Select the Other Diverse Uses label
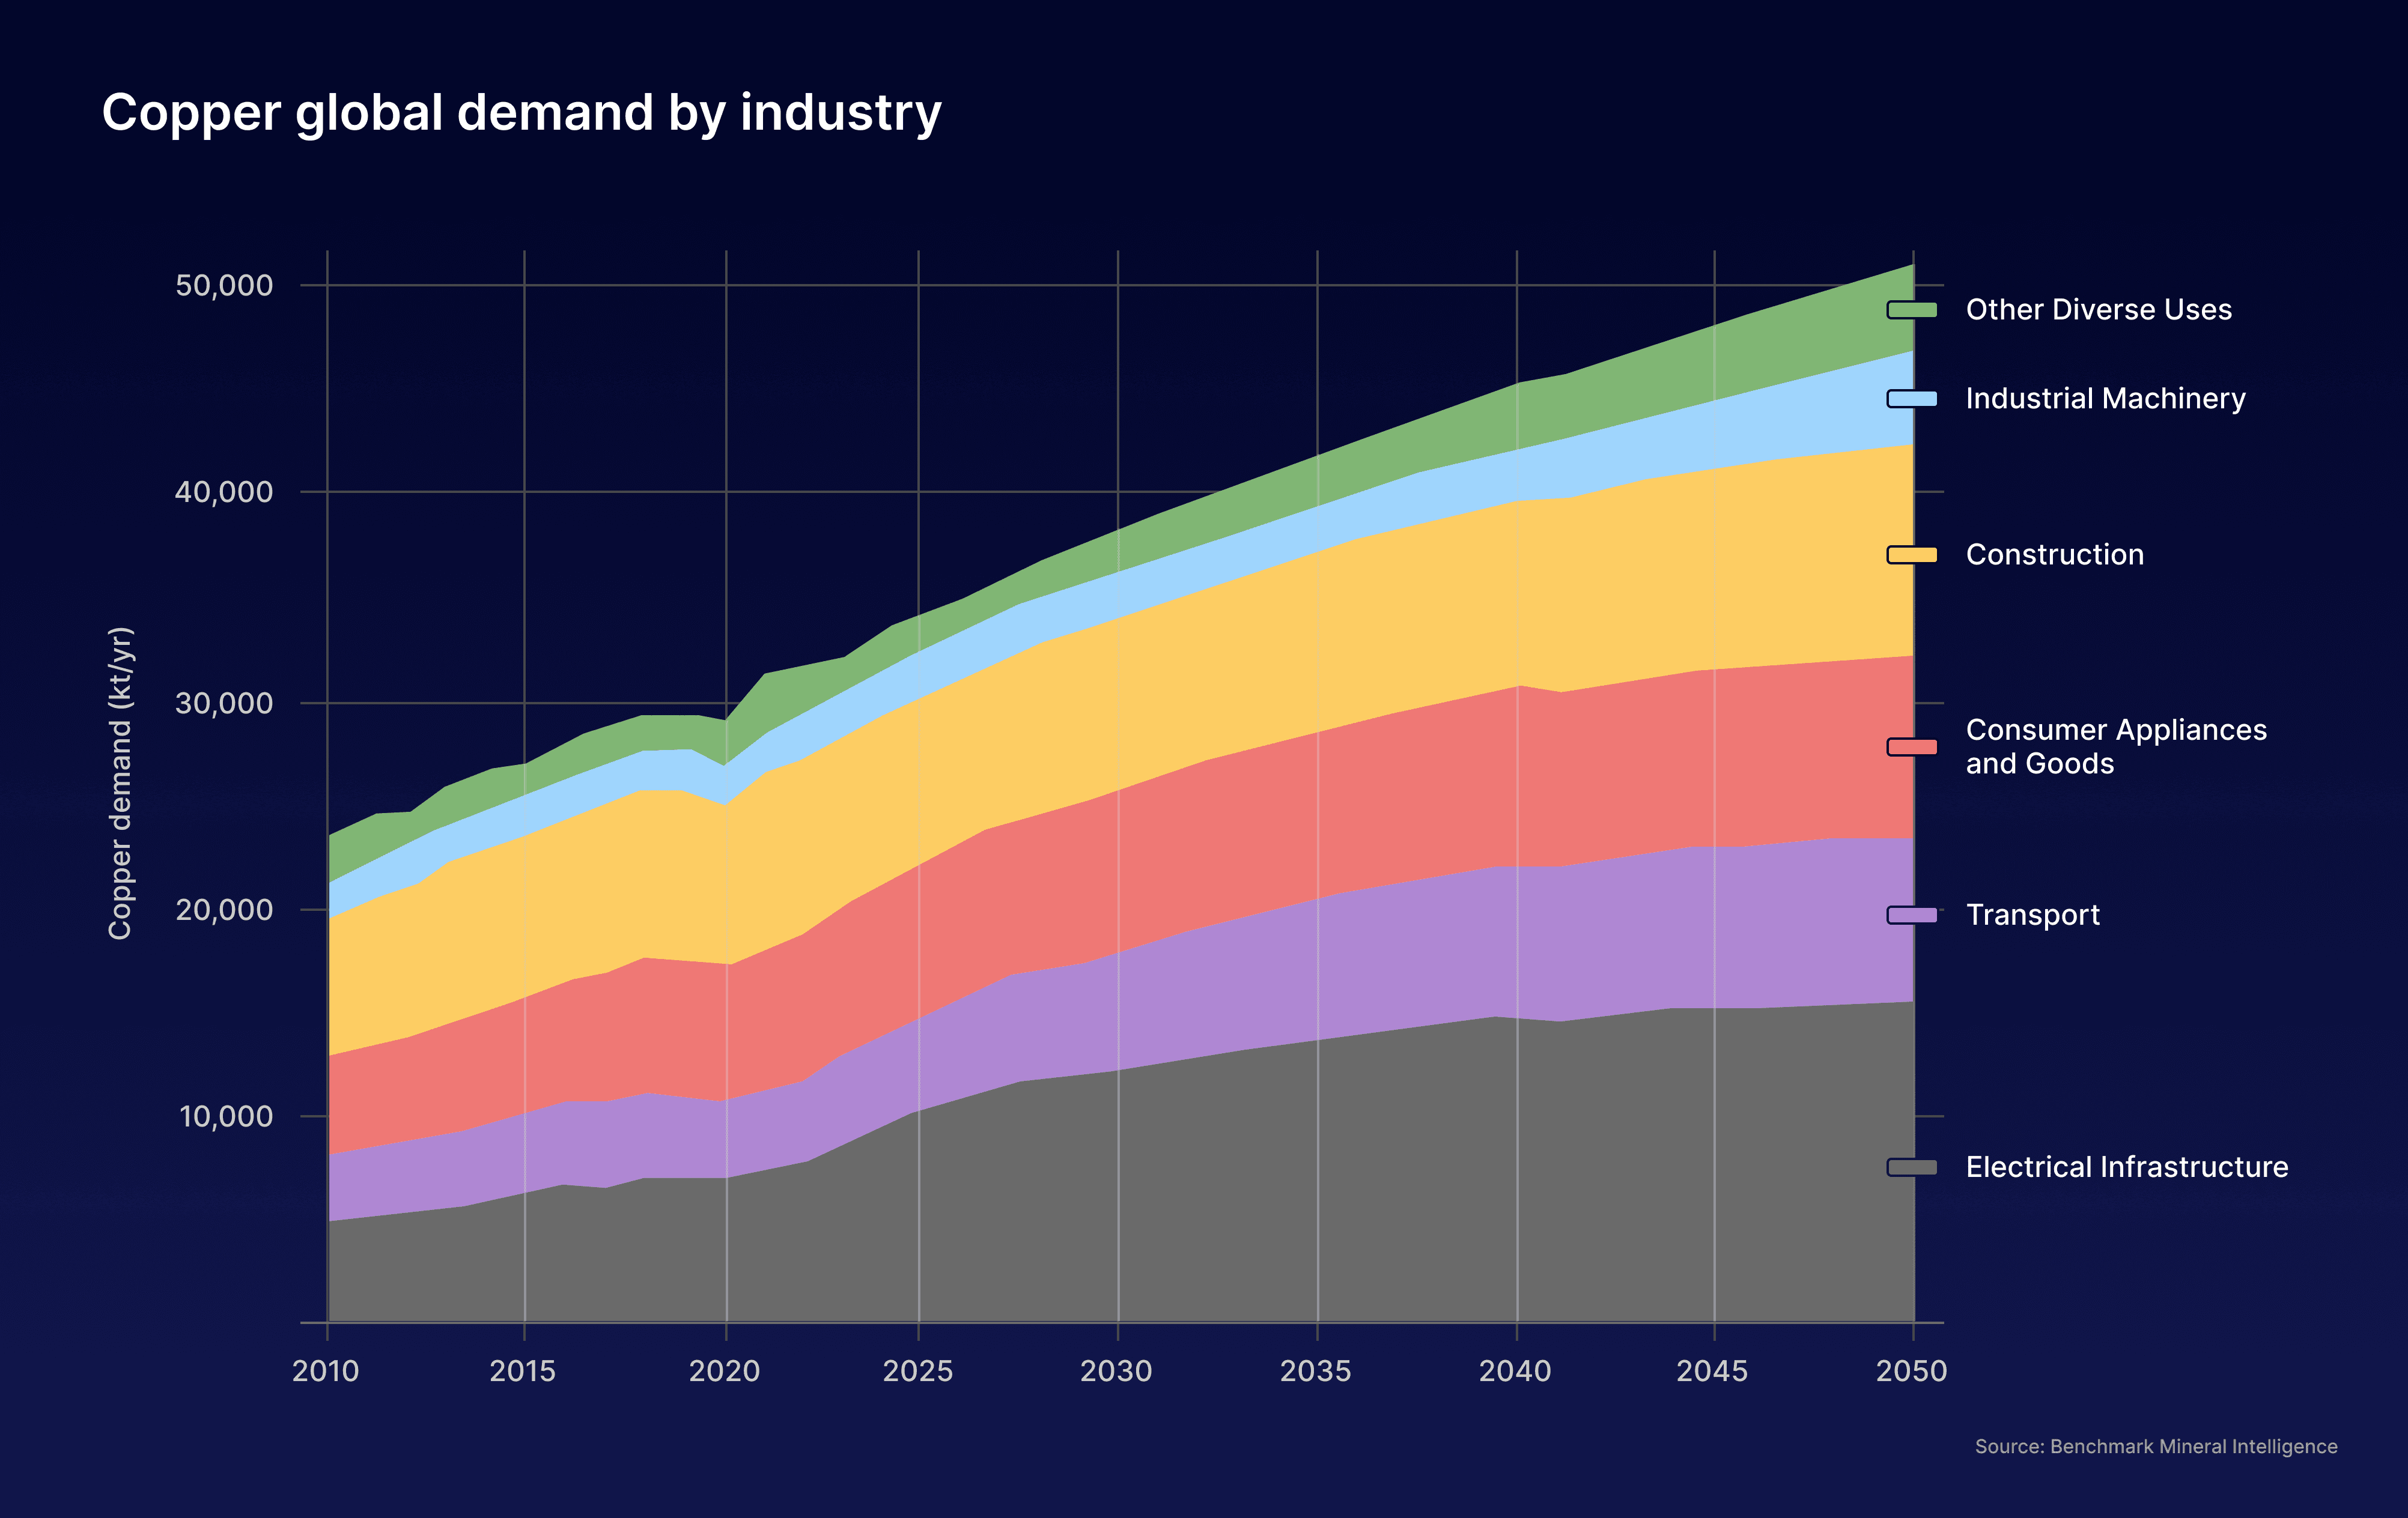Viewport: 2408px width, 1518px height. (2098, 310)
